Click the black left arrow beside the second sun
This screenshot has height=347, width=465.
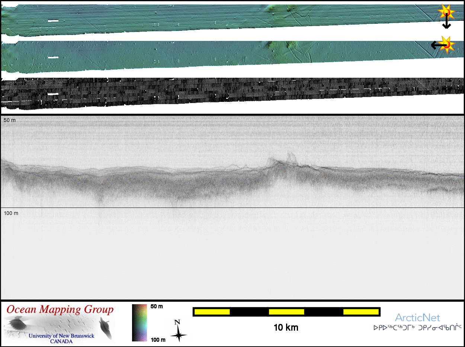click(437, 45)
